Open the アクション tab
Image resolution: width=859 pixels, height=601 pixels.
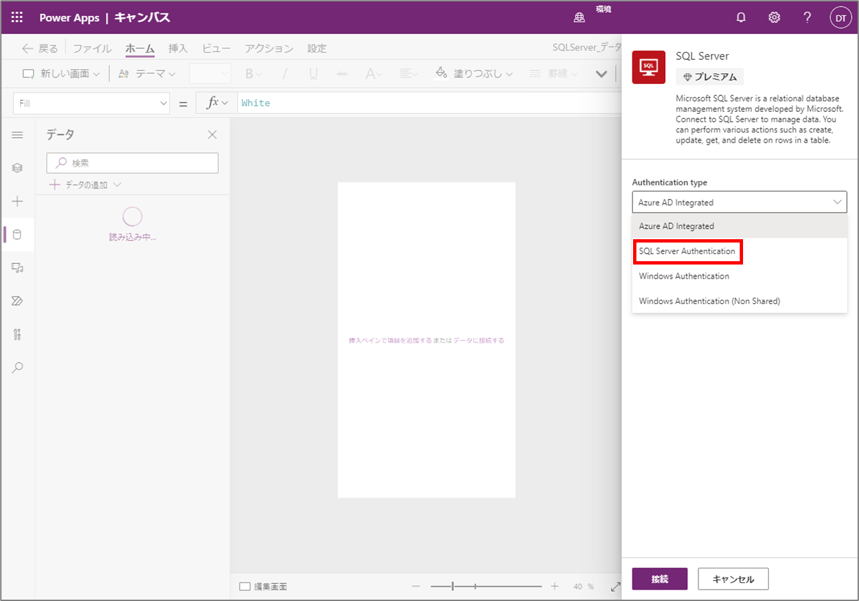(x=269, y=48)
